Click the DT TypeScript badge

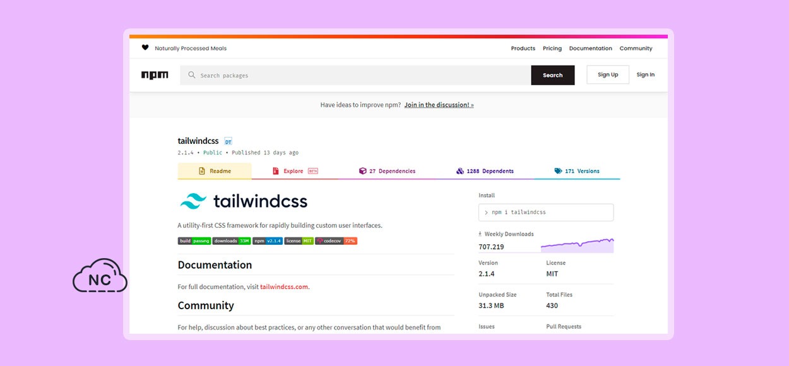[228, 142]
